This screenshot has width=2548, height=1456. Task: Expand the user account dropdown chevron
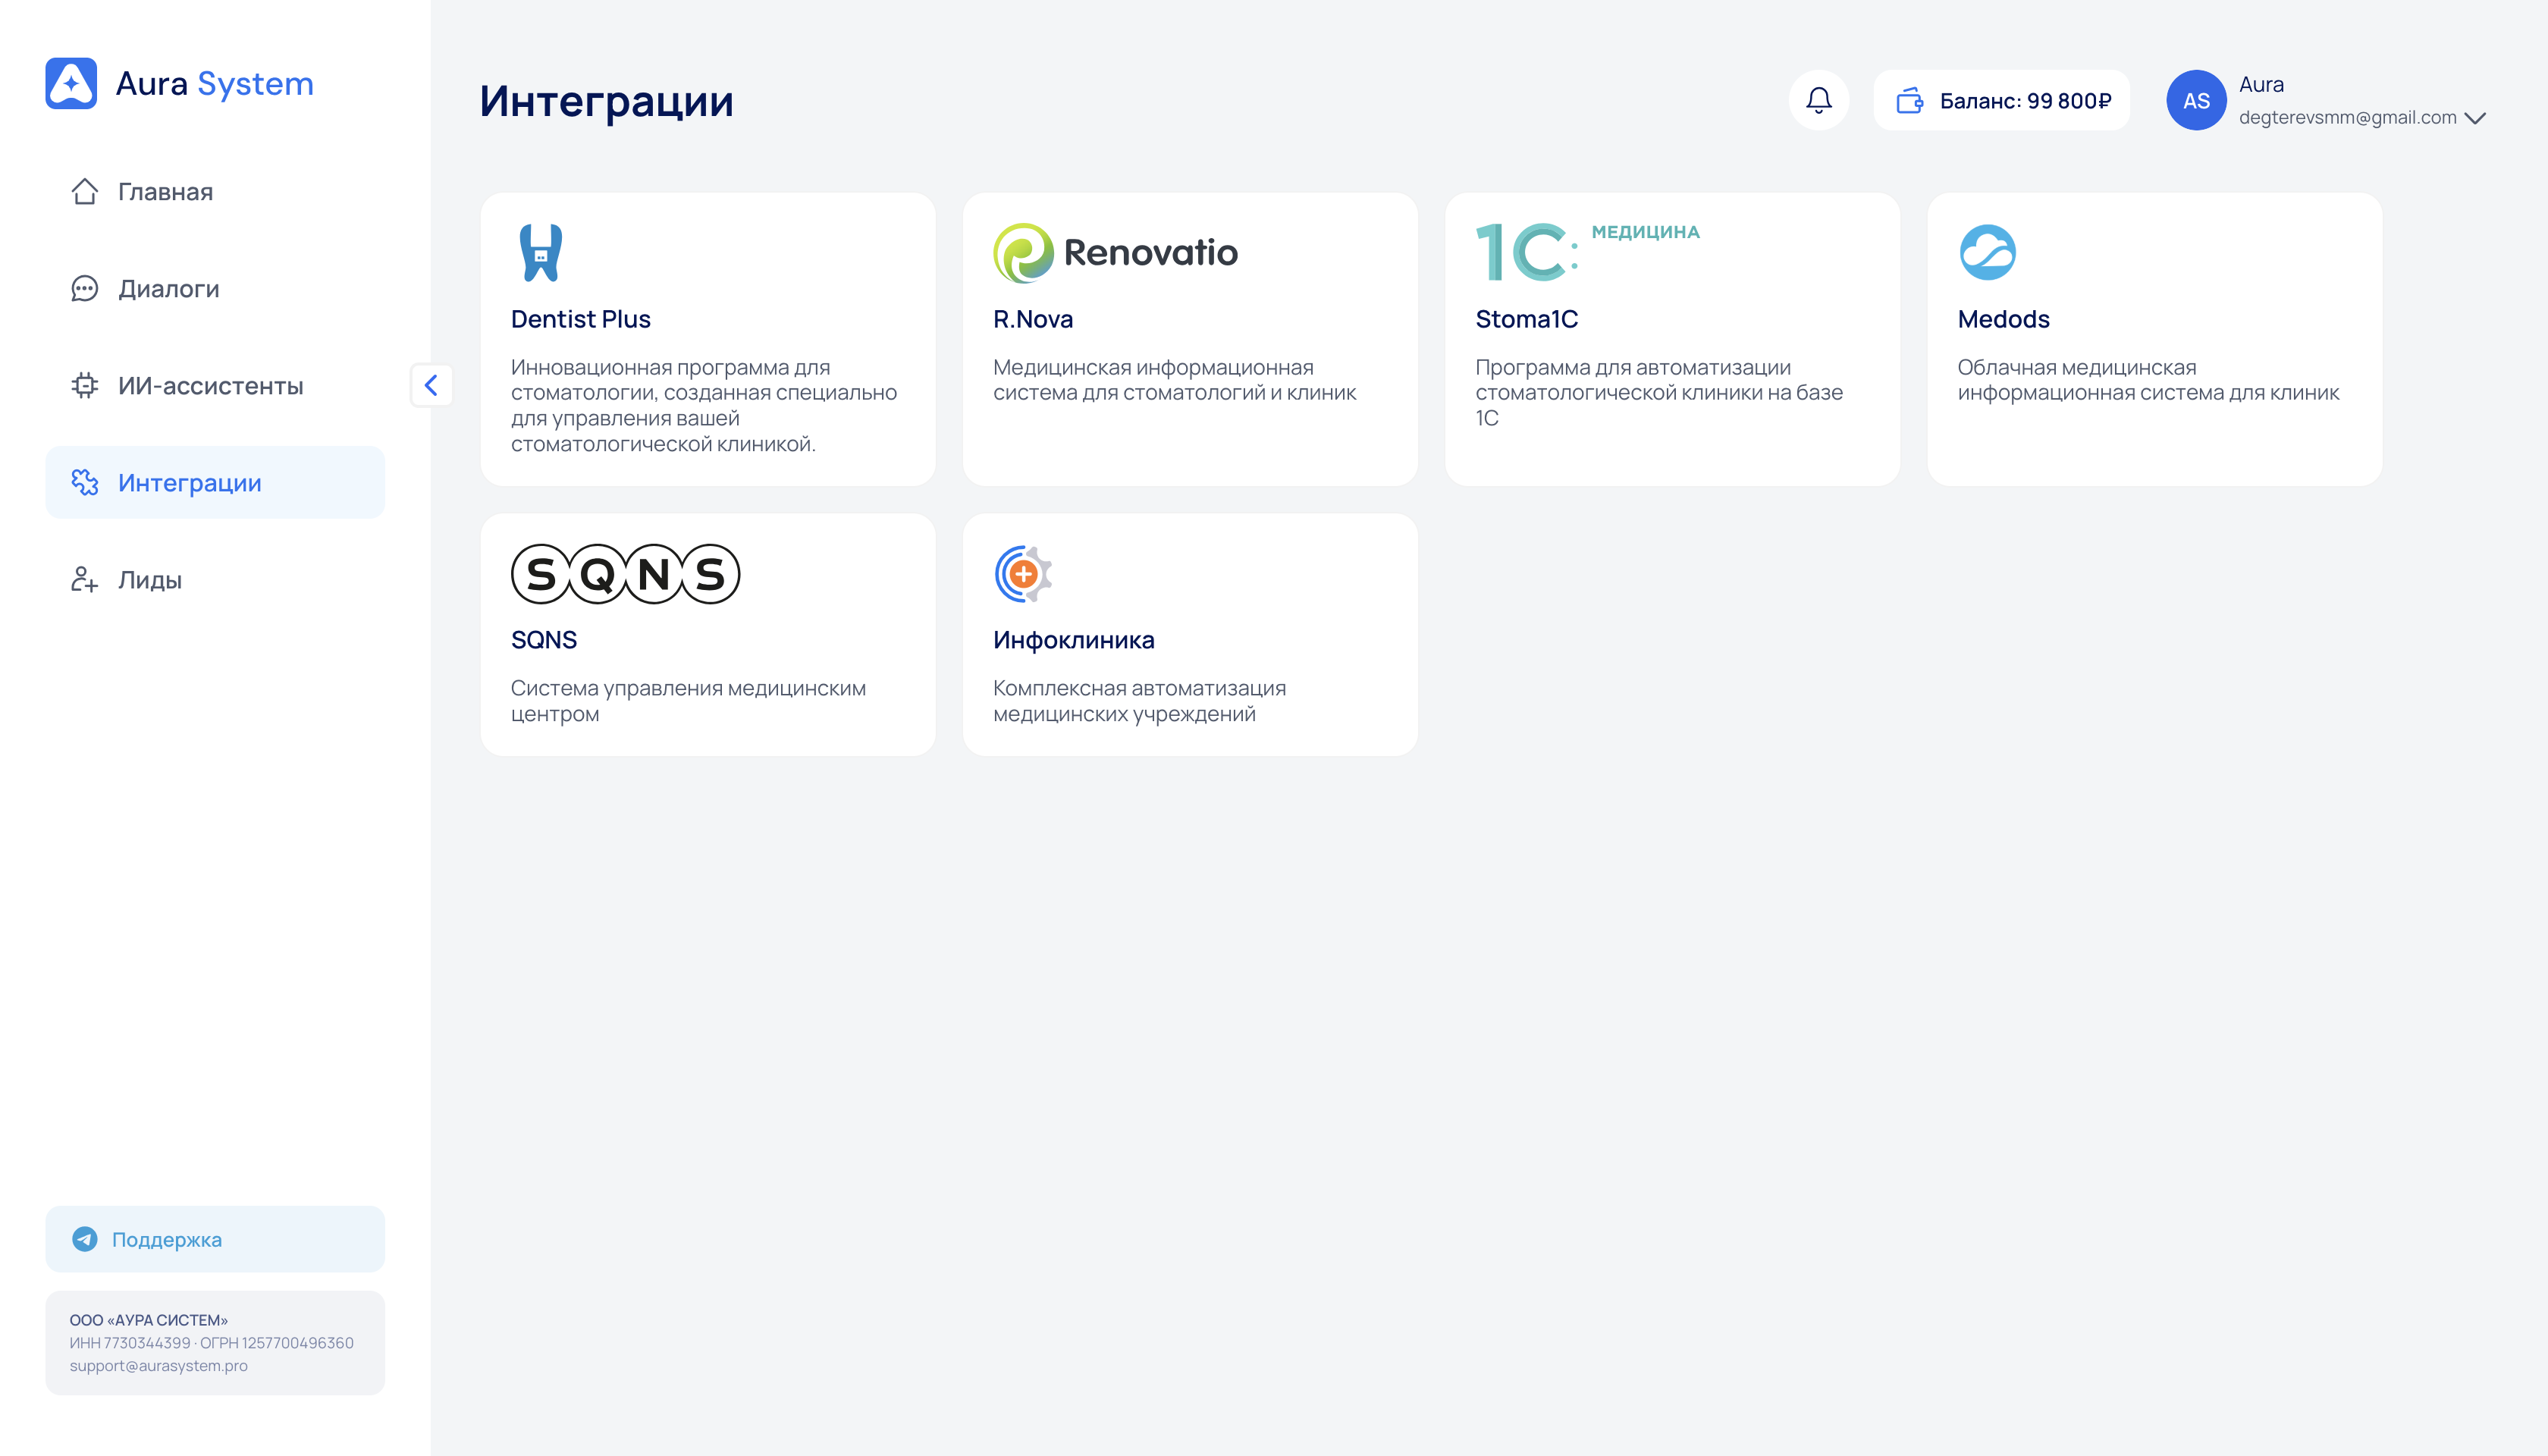2476,118
